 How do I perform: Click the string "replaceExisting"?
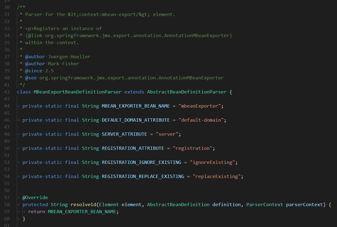pyautogui.click(x=217, y=176)
